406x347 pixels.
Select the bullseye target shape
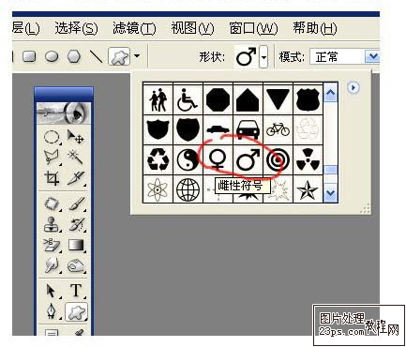coord(278,159)
